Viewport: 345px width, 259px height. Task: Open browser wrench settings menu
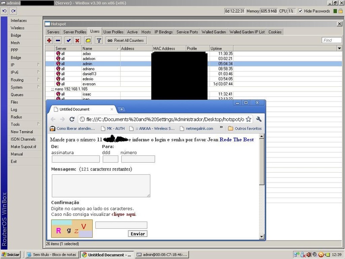pyautogui.click(x=259, y=119)
